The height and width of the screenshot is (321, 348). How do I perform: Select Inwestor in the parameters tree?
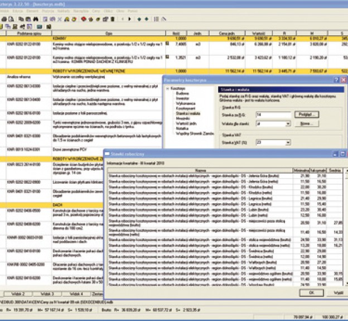(182, 98)
